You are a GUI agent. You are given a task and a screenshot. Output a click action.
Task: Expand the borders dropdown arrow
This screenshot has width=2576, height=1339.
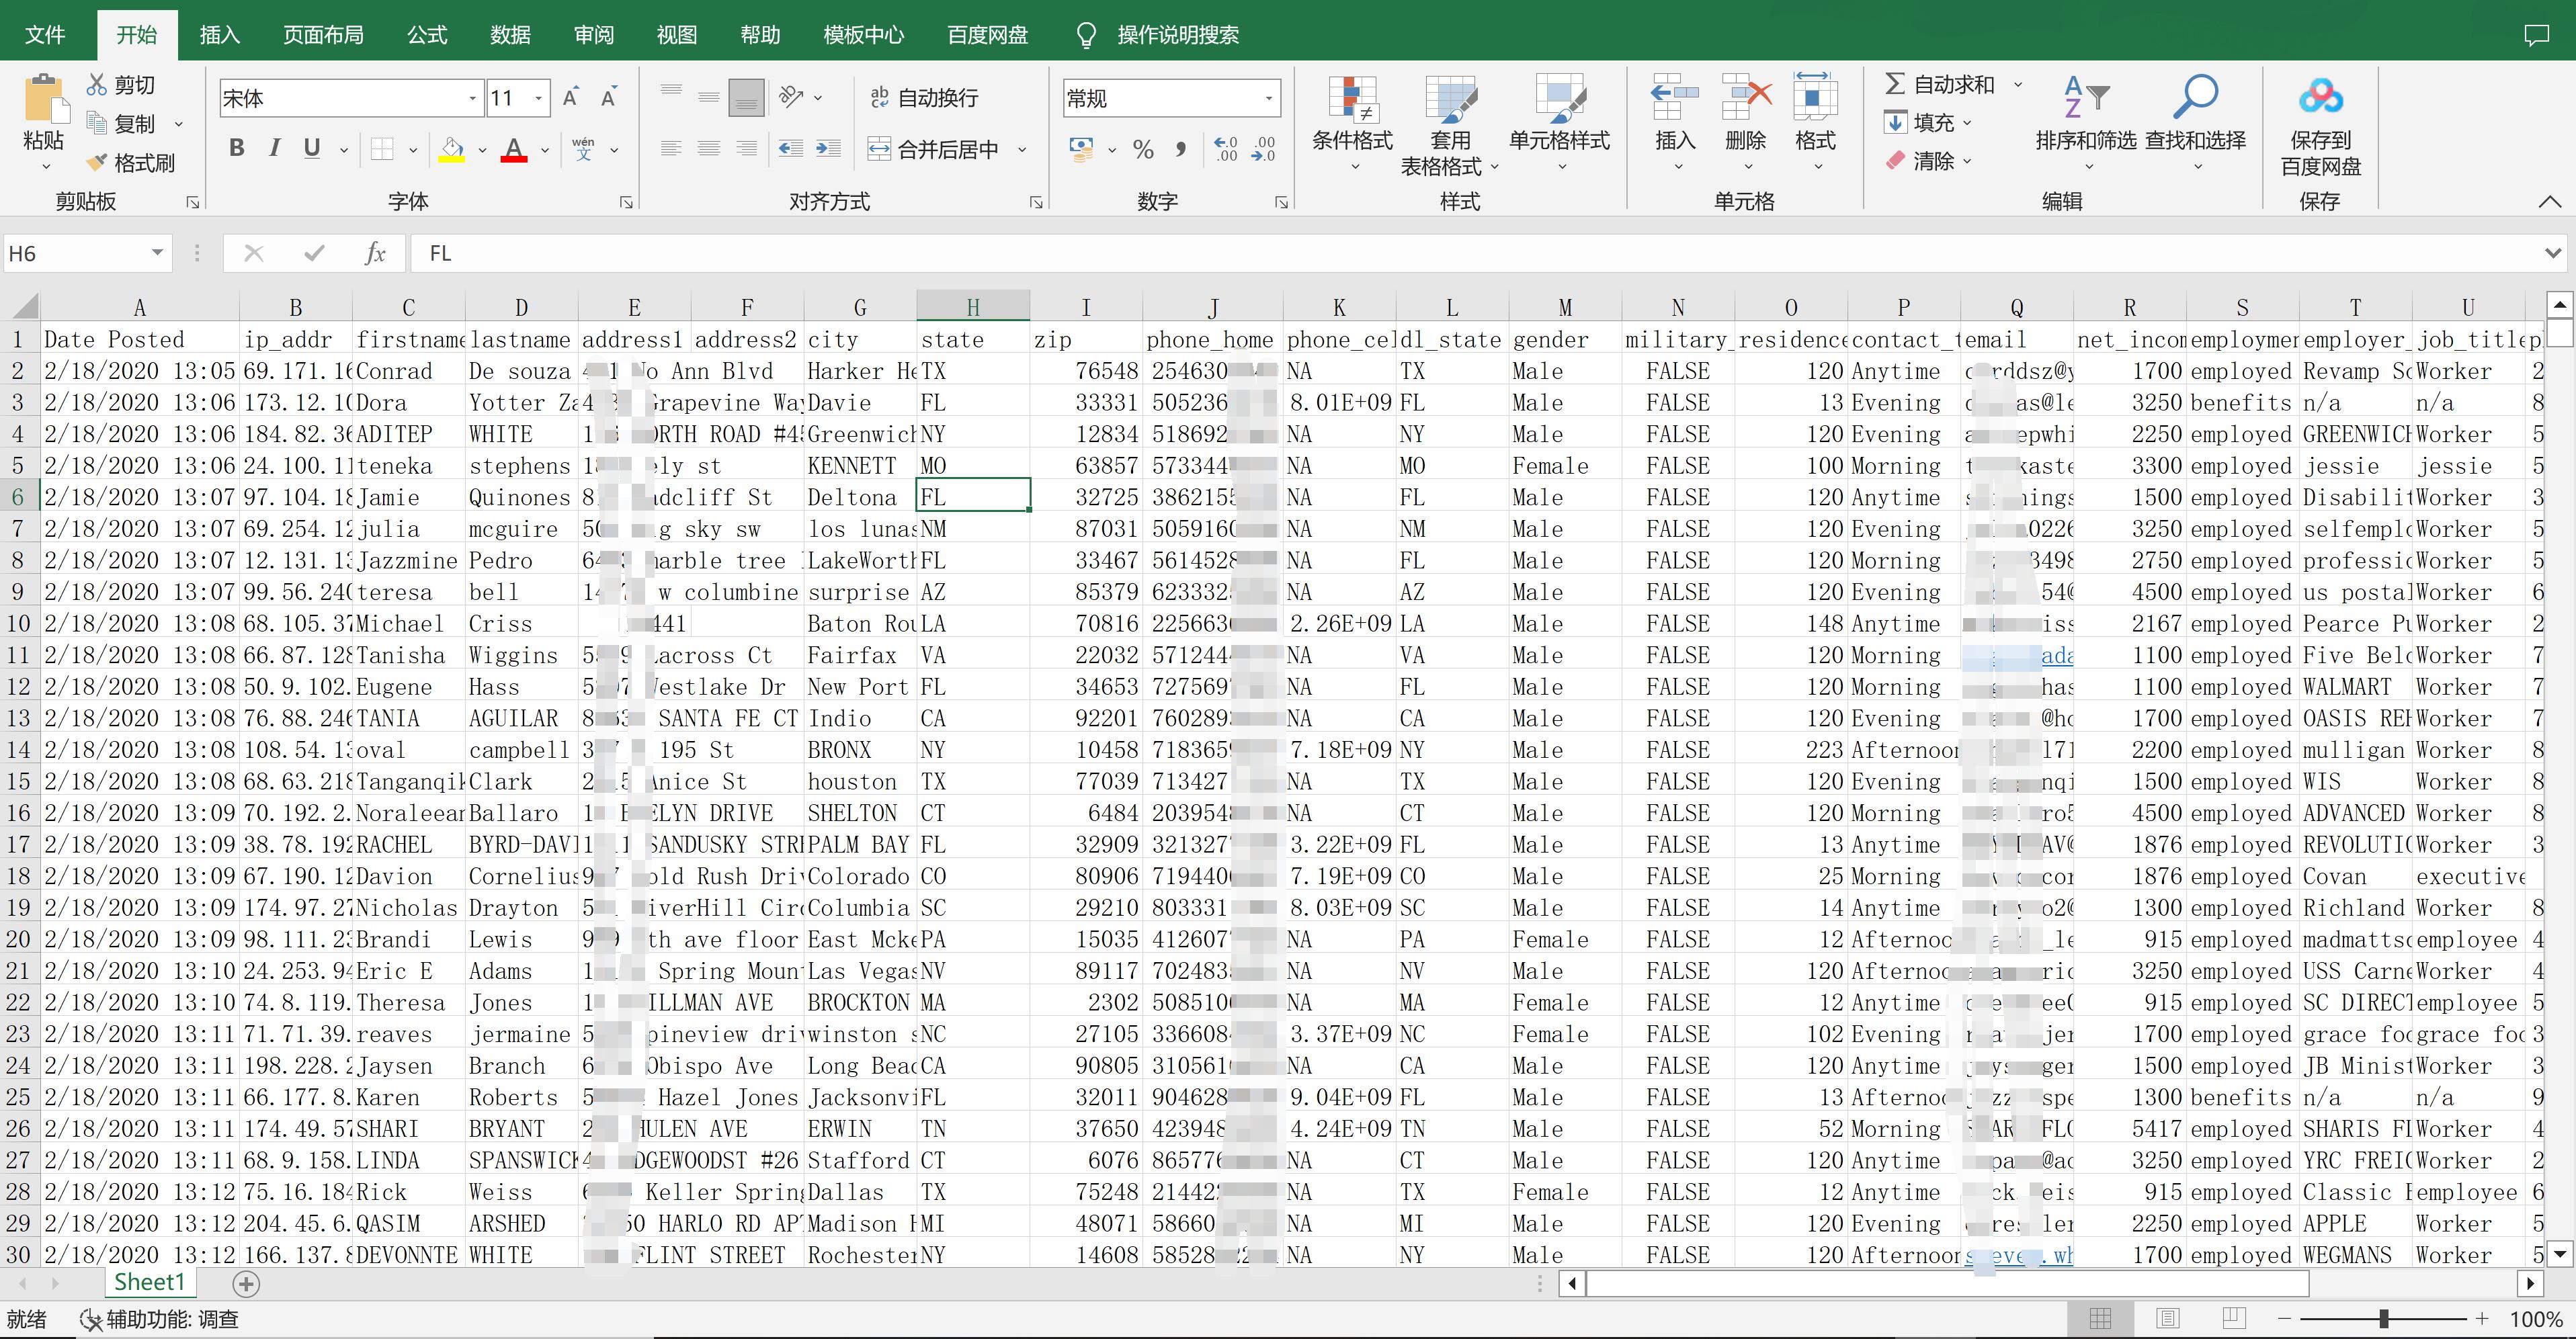(x=413, y=150)
